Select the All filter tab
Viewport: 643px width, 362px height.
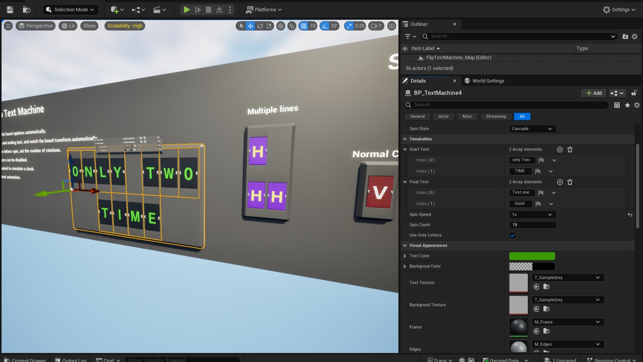522,116
